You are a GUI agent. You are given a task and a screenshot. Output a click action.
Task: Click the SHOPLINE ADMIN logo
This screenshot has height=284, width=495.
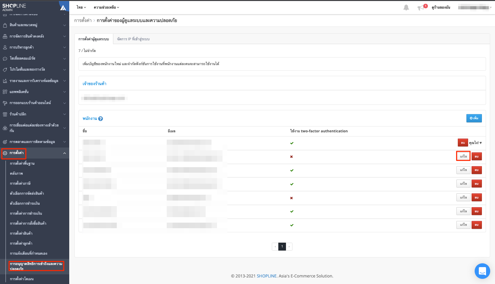pyautogui.click(x=14, y=7)
